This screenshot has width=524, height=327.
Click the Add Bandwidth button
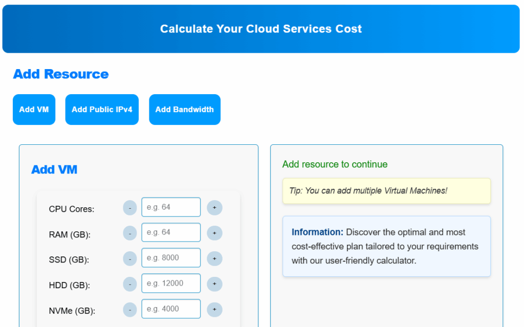click(184, 109)
